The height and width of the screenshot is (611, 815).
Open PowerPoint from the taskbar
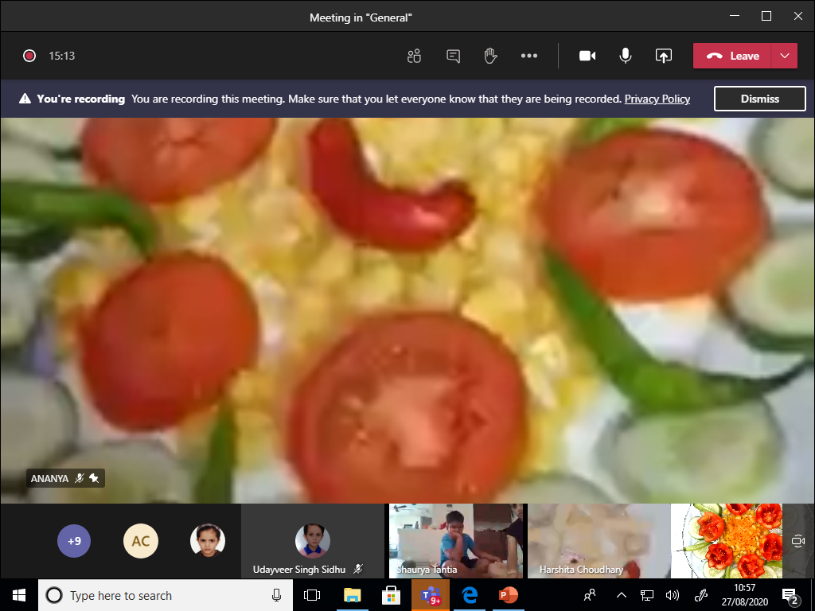[x=508, y=595]
